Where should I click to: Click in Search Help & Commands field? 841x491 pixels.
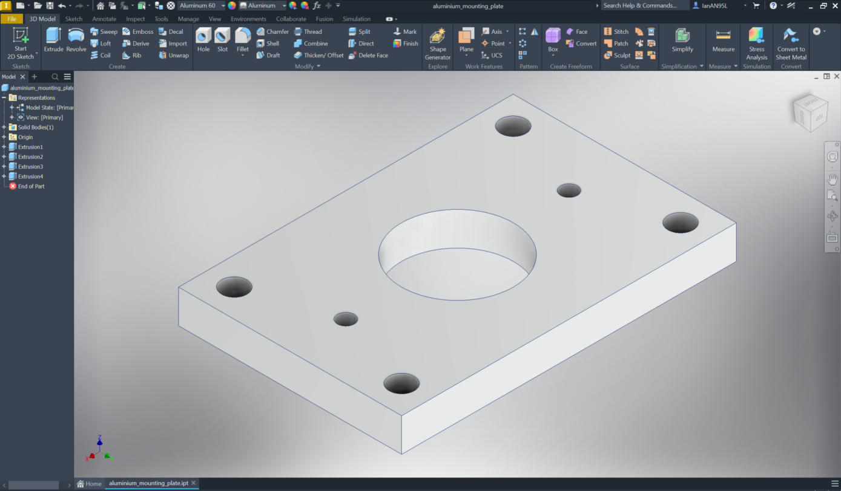(x=644, y=5)
